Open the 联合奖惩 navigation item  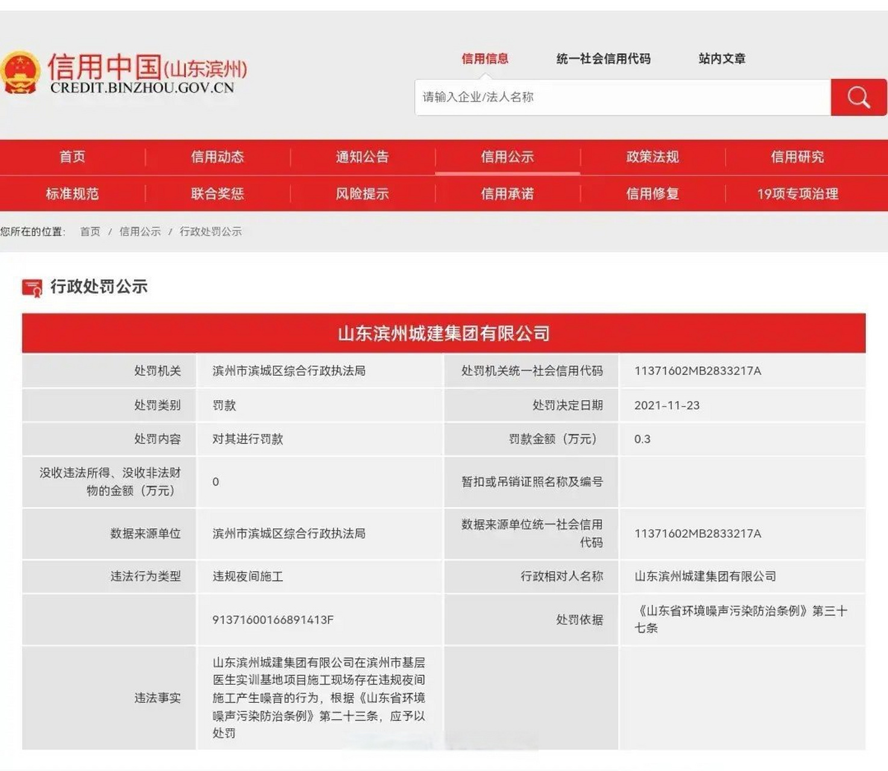(217, 193)
